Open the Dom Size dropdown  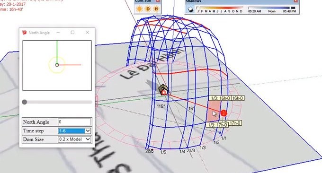74,139
